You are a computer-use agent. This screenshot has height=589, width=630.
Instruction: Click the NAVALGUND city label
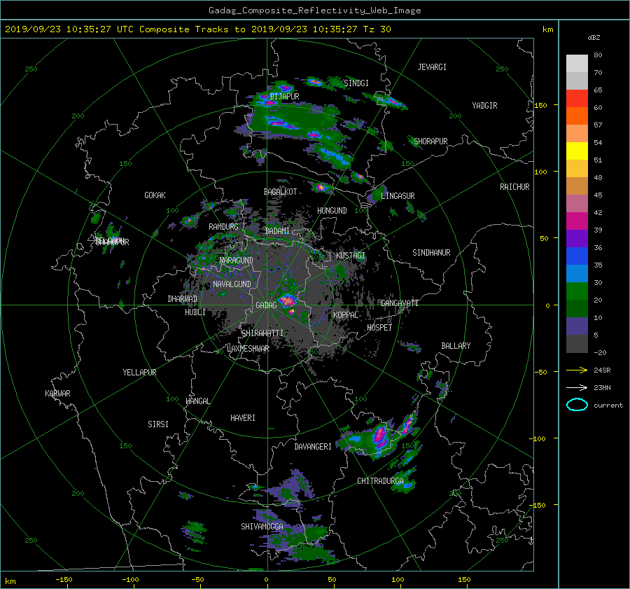232,284
